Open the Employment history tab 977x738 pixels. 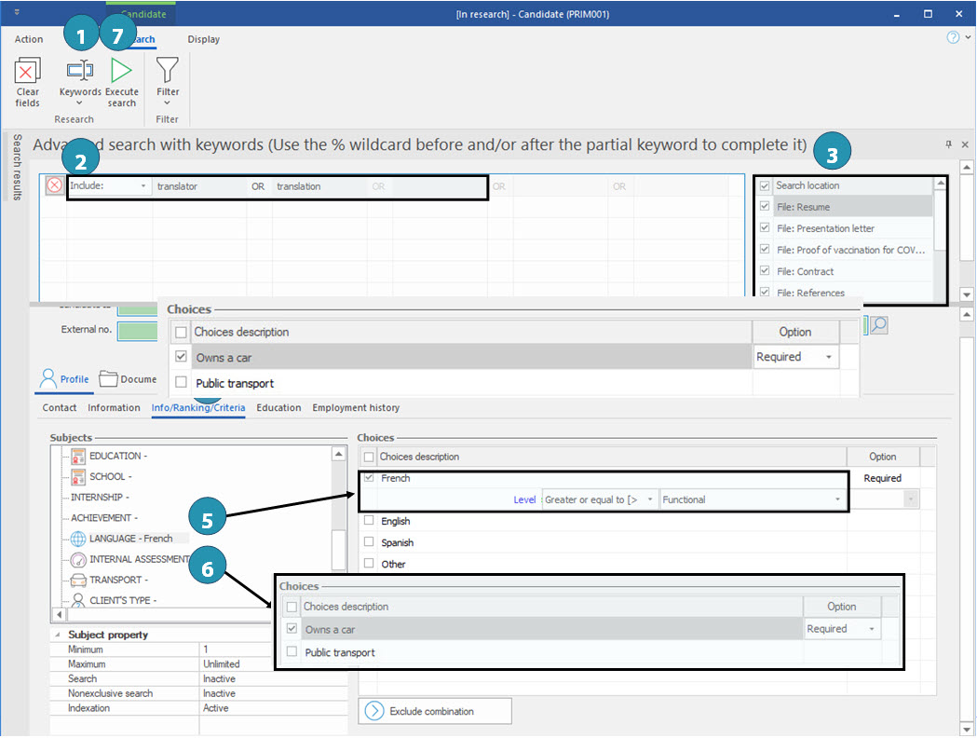pos(356,408)
